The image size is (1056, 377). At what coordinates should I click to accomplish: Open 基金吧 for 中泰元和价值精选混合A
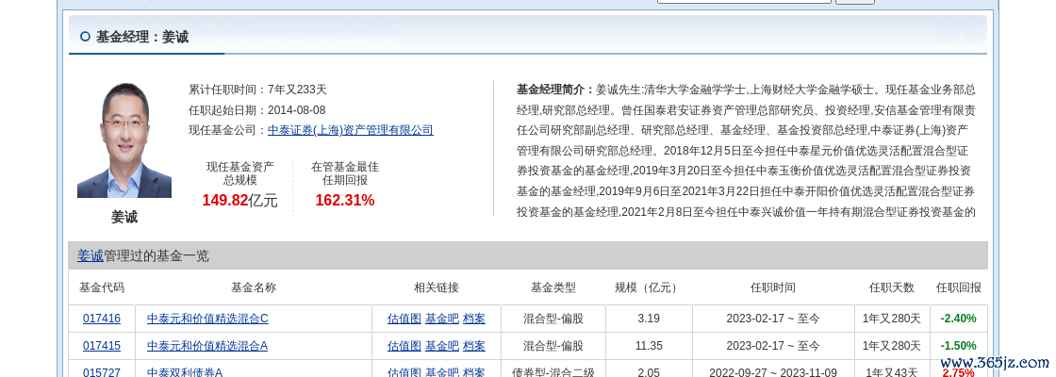tap(442, 345)
